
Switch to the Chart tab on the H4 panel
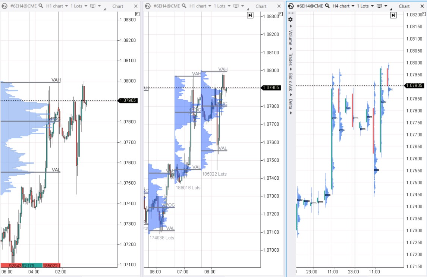[x=404, y=6]
